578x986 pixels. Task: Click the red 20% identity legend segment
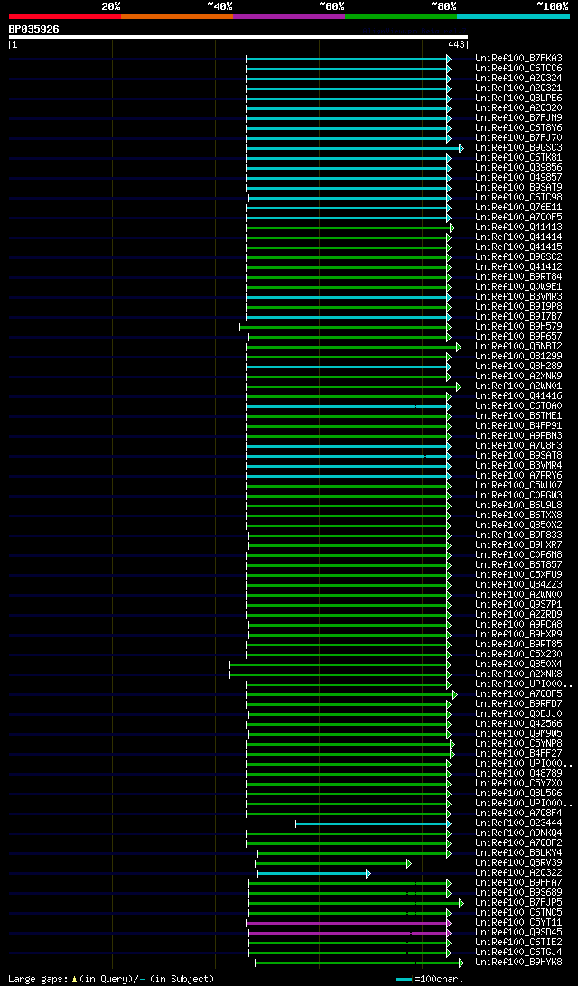coord(65,15)
